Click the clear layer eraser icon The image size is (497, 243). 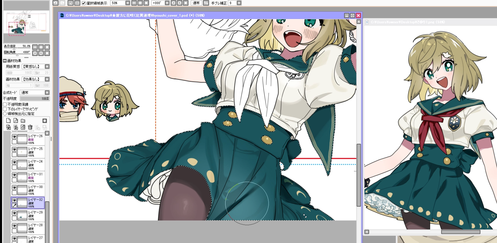pos(23,127)
